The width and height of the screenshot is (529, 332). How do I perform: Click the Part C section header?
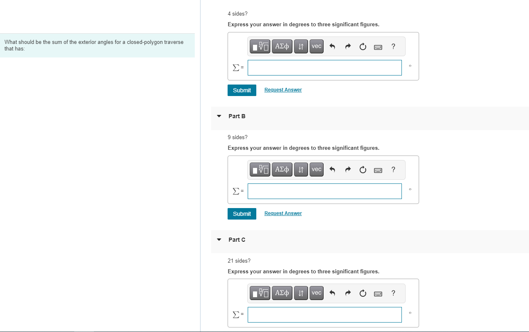[x=237, y=240]
